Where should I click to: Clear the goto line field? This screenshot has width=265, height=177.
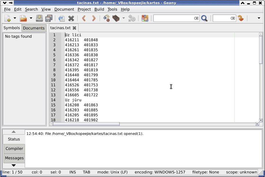click(x=233, y=18)
